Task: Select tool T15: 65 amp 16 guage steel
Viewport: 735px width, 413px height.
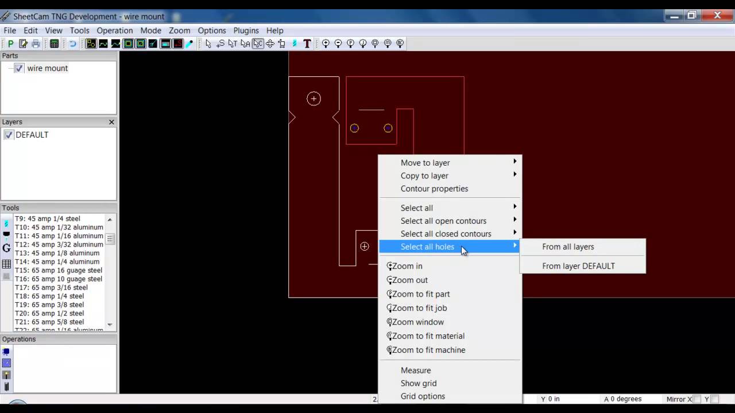Action: [59, 270]
